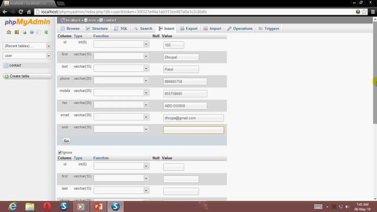
Task: Open function dropdown for filled first row
Action: point(121,56)
